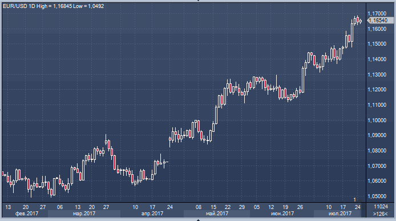Viewport: 396px width, 221px height.
Task: Click the 1,12000 price axis label
Action: pyautogui.click(x=377, y=90)
